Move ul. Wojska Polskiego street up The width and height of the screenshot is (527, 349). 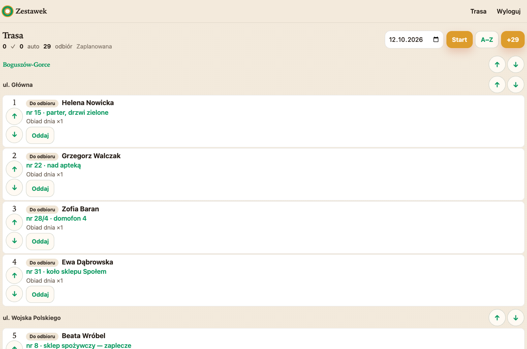pyautogui.click(x=497, y=318)
